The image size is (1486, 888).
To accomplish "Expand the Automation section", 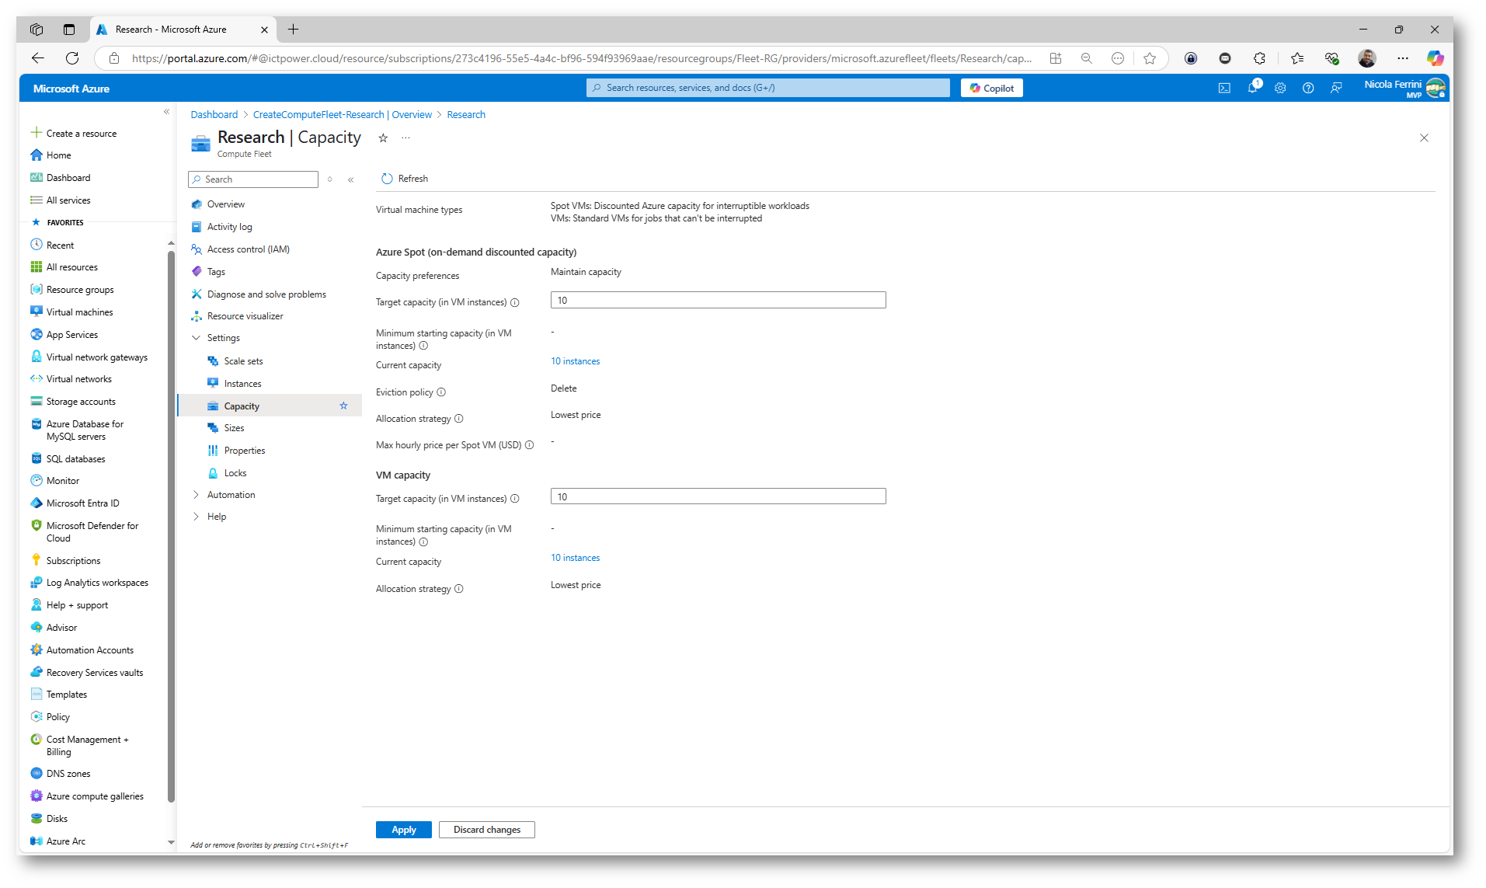I will click(x=197, y=495).
